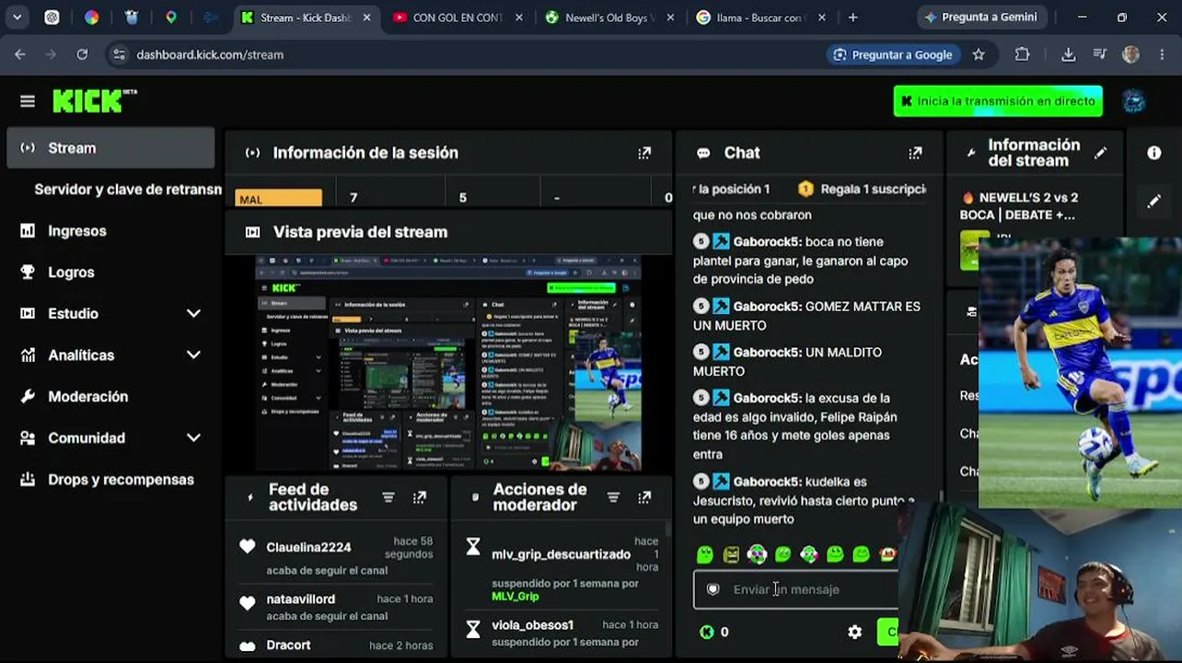The image size is (1182, 663).
Task: Open the browser media controls icon
Action: (1099, 54)
